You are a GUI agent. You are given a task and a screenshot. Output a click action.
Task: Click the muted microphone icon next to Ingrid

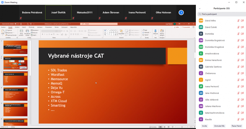(x=238, y=80)
